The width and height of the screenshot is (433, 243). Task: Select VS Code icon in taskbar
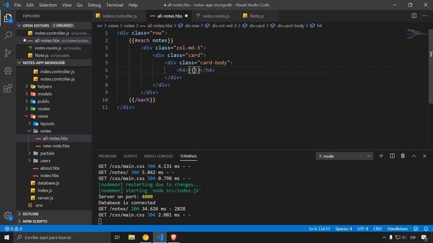(160, 237)
